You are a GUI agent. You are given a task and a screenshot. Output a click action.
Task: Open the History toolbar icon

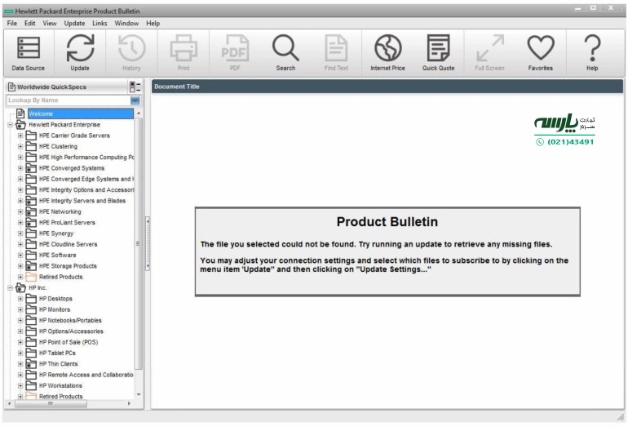(132, 48)
